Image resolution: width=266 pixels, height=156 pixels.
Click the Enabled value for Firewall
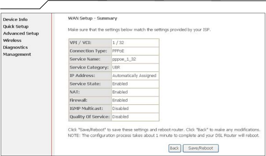click(x=135, y=100)
